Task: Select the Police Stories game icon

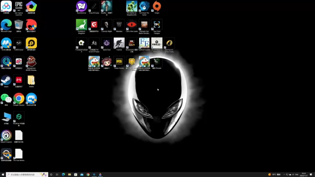Action: 119,63
